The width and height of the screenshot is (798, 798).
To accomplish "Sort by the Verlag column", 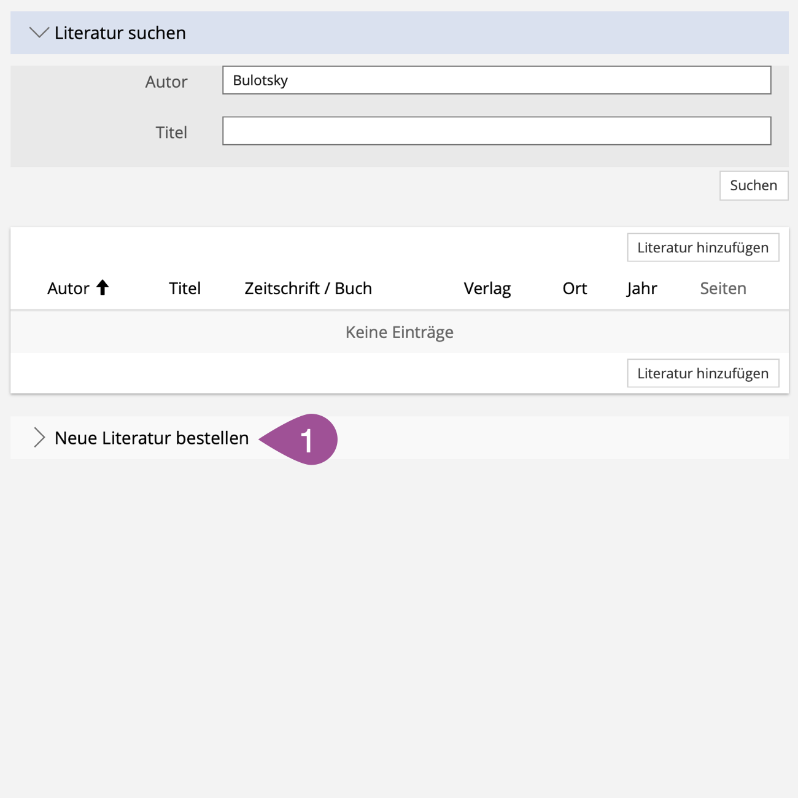I will pyautogui.click(x=487, y=289).
